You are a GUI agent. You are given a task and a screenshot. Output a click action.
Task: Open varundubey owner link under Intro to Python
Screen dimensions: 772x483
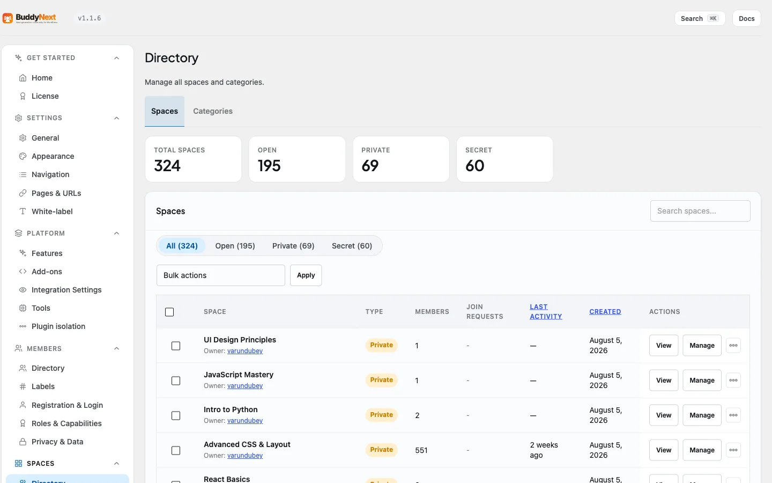coord(245,421)
